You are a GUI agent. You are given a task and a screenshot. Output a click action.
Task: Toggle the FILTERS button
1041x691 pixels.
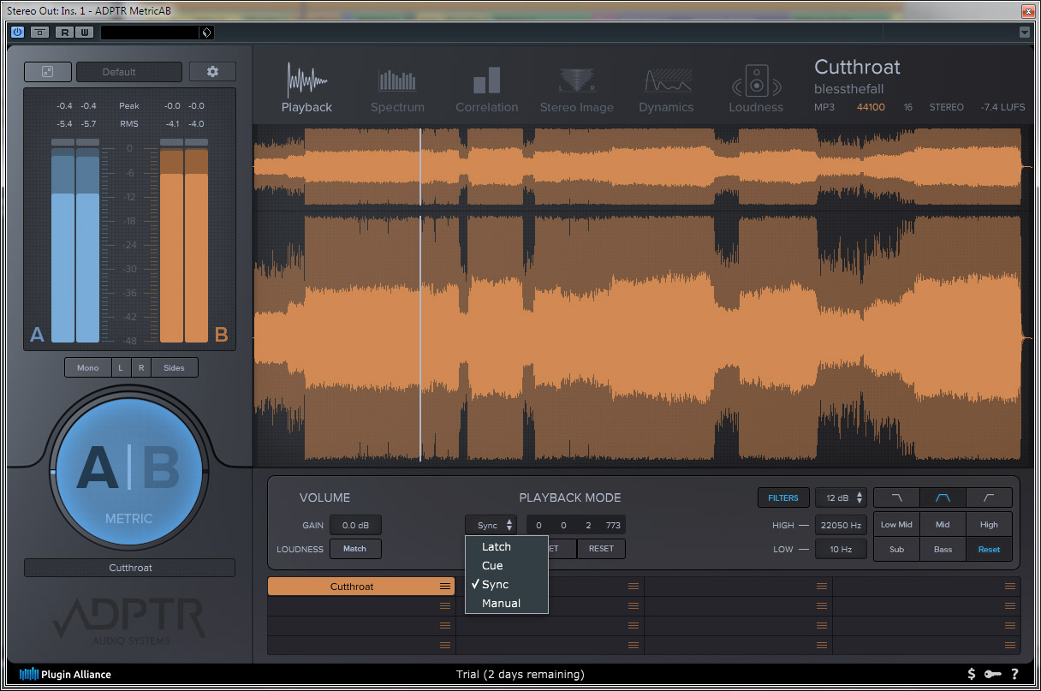click(x=782, y=497)
